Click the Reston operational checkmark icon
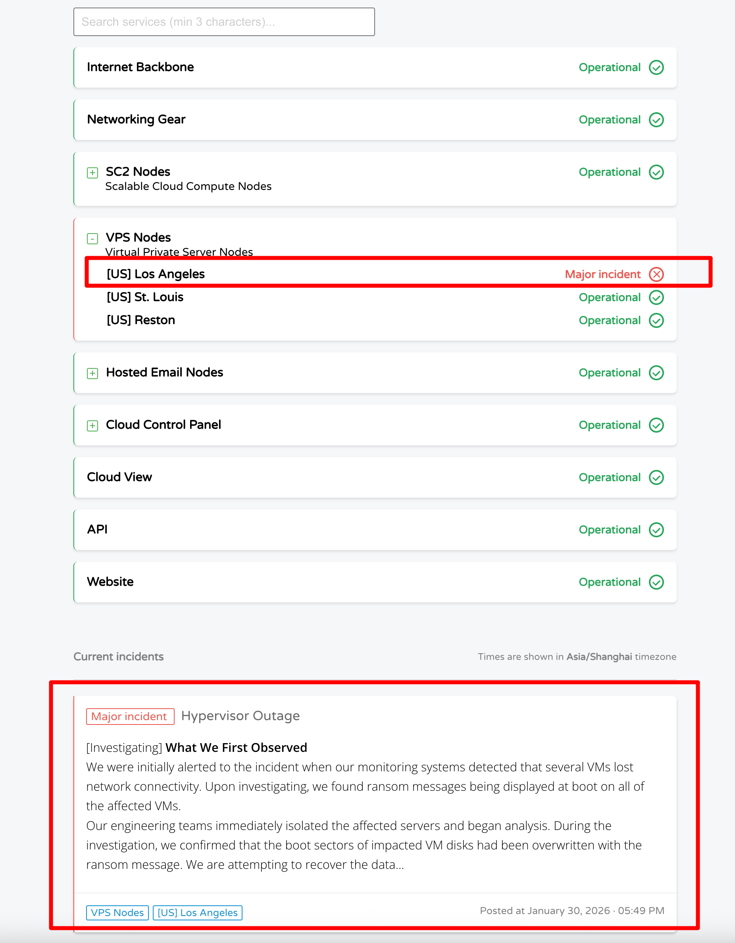Viewport: 735px width, 943px height. (x=656, y=320)
